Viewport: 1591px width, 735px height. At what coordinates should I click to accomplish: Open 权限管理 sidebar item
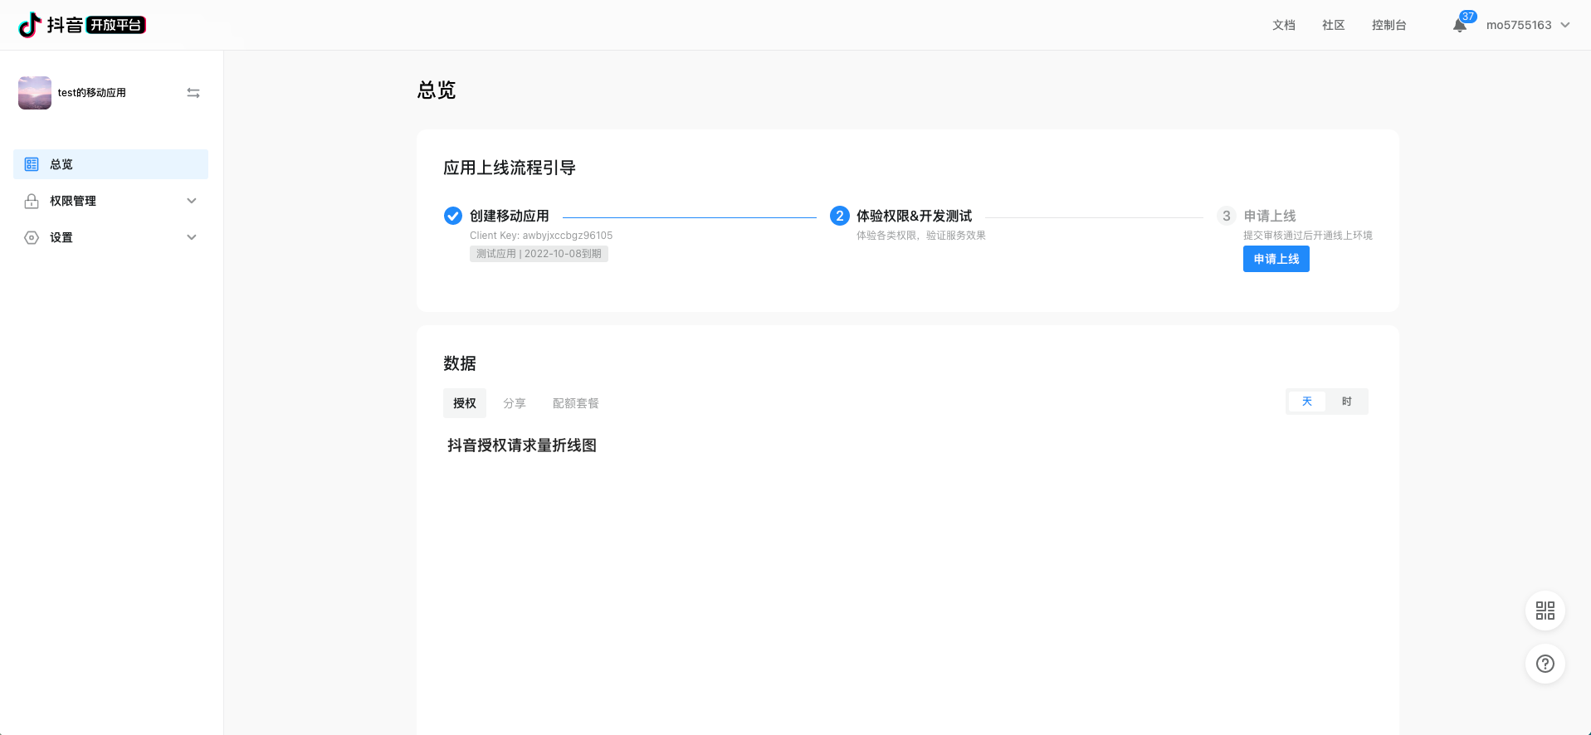pyautogui.click(x=110, y=201)
